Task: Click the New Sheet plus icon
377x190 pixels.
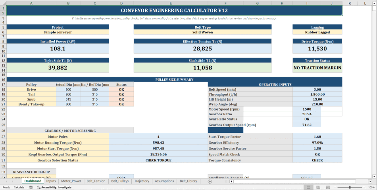Action: coord(210,181)
